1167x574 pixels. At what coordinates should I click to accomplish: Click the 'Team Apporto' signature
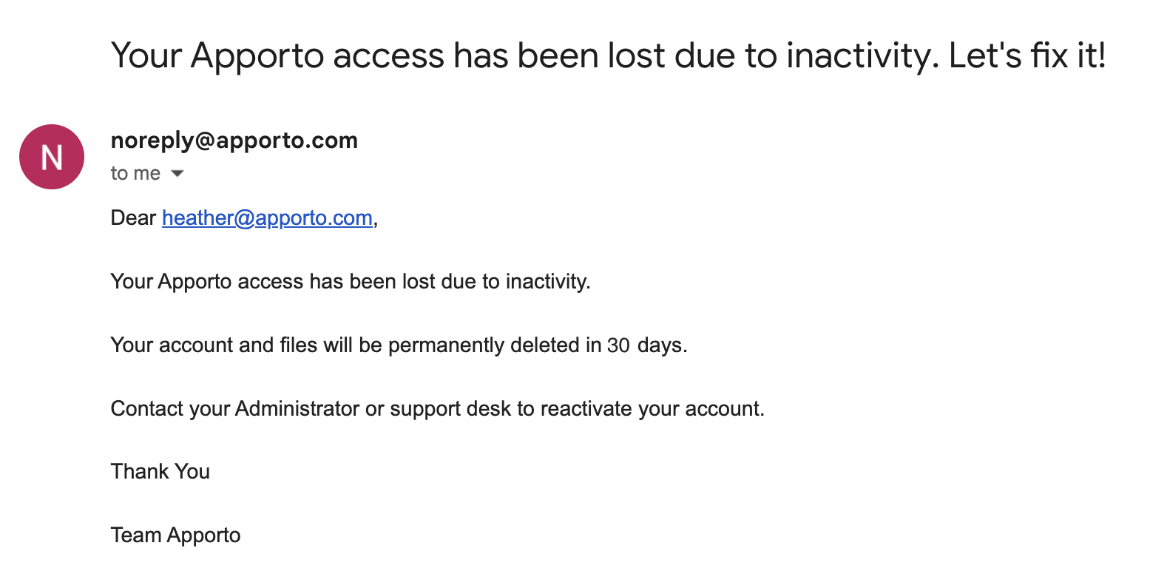[x=175, y=536]
